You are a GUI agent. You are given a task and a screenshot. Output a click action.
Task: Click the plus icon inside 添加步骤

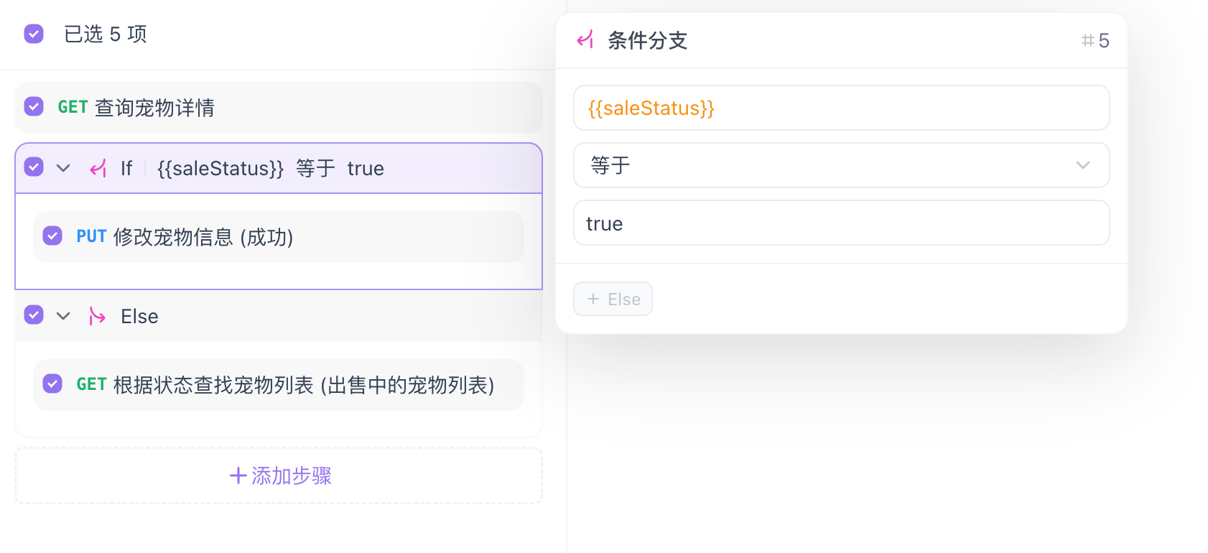pyautogui.click(x=237, y=475)
